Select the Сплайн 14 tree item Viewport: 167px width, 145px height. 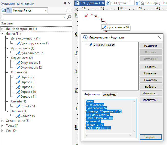28,106
